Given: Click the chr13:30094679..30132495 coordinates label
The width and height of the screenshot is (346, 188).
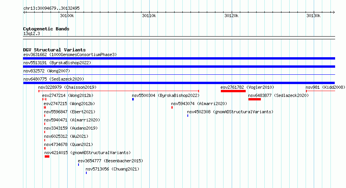Looking at the screenshot, I should 51,8.
